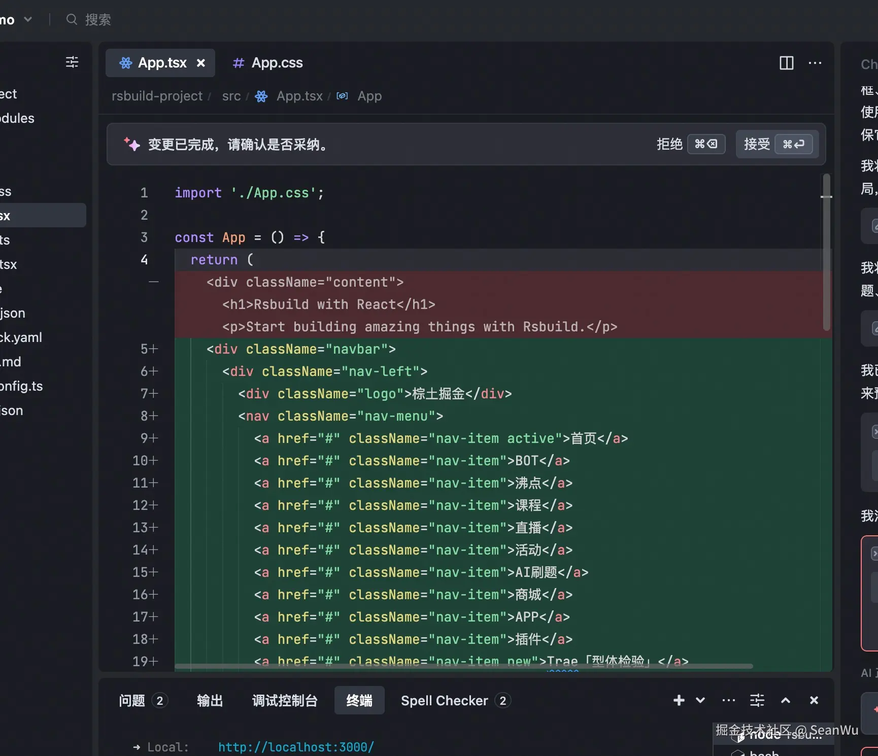Screen dimensions: 878x756
Task: Open the 输出 output tab
Action: pyautogui.click(x=210, y=701)
